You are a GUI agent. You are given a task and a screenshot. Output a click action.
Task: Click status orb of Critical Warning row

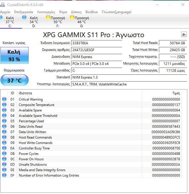[4, 99]
